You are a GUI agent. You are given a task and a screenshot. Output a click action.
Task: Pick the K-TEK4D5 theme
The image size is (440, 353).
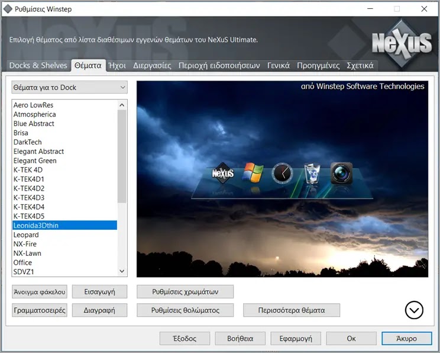click(x=64, y=216)
